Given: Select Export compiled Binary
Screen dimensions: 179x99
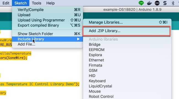Looking at the screenshot, I should (47, 25).
